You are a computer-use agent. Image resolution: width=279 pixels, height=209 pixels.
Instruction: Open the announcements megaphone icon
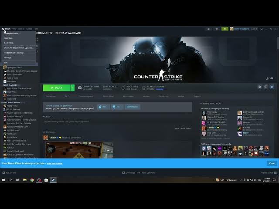pyautogui.click(x=217, y=29)
